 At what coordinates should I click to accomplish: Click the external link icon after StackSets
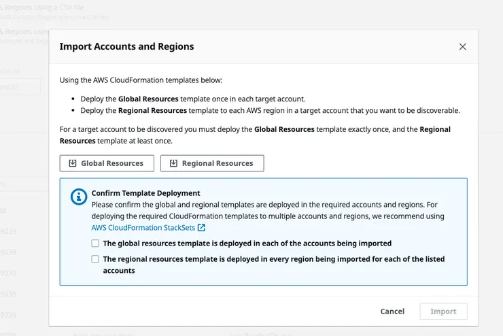point(201,228)
